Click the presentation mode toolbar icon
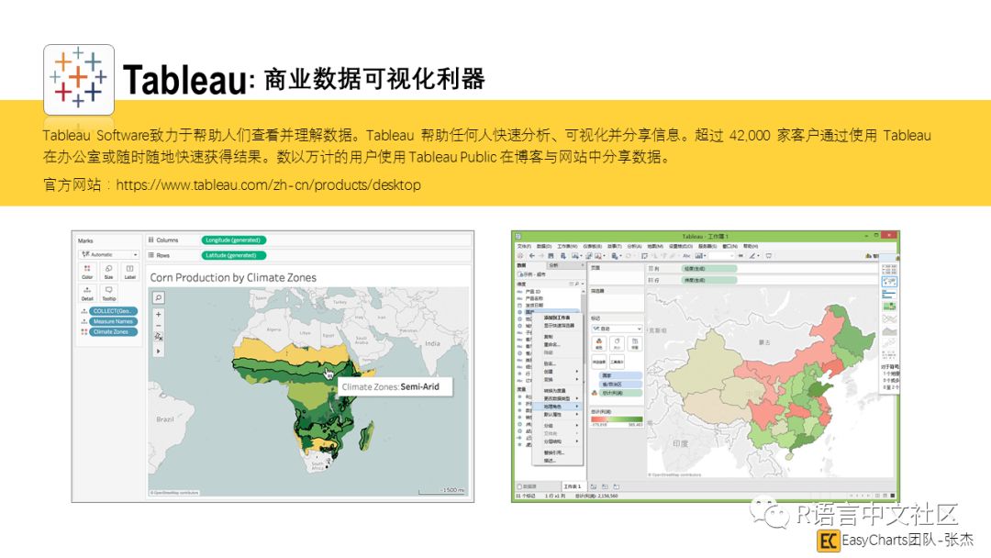Image resolution: width=991 pixels, height=558 pixels. [769, 256]
